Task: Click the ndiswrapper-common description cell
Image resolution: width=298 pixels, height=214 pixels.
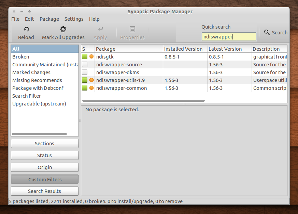Action: (270, 88)
